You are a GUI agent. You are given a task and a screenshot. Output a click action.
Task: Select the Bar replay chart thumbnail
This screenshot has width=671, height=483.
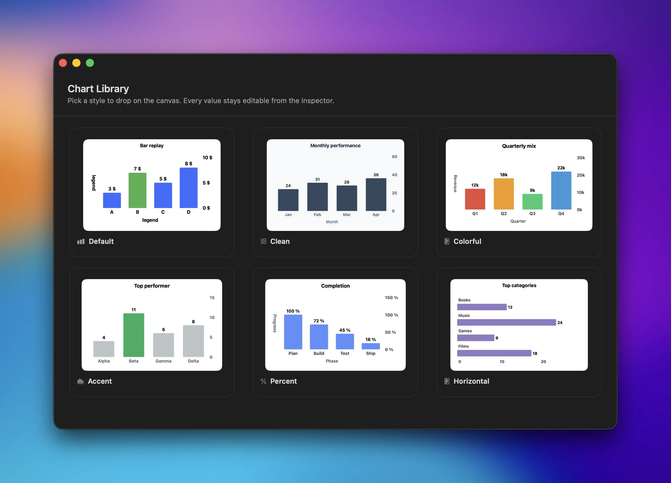click(x=152, y=185)
